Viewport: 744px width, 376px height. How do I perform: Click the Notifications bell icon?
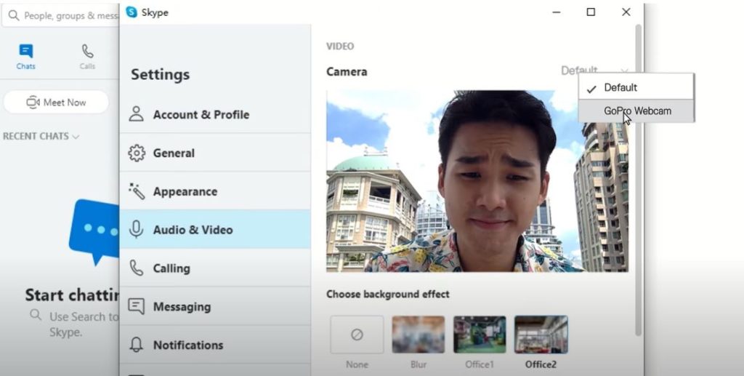(x=136, y=345)
